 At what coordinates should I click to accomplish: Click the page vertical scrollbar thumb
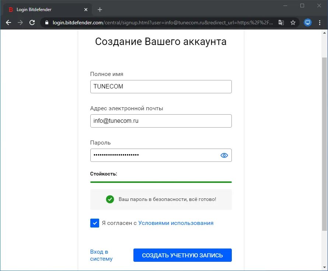click(x=324, y=144)
